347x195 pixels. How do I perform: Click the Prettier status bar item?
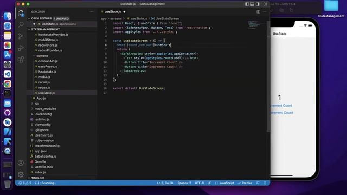pyautogui.click(x=245, y=183)
